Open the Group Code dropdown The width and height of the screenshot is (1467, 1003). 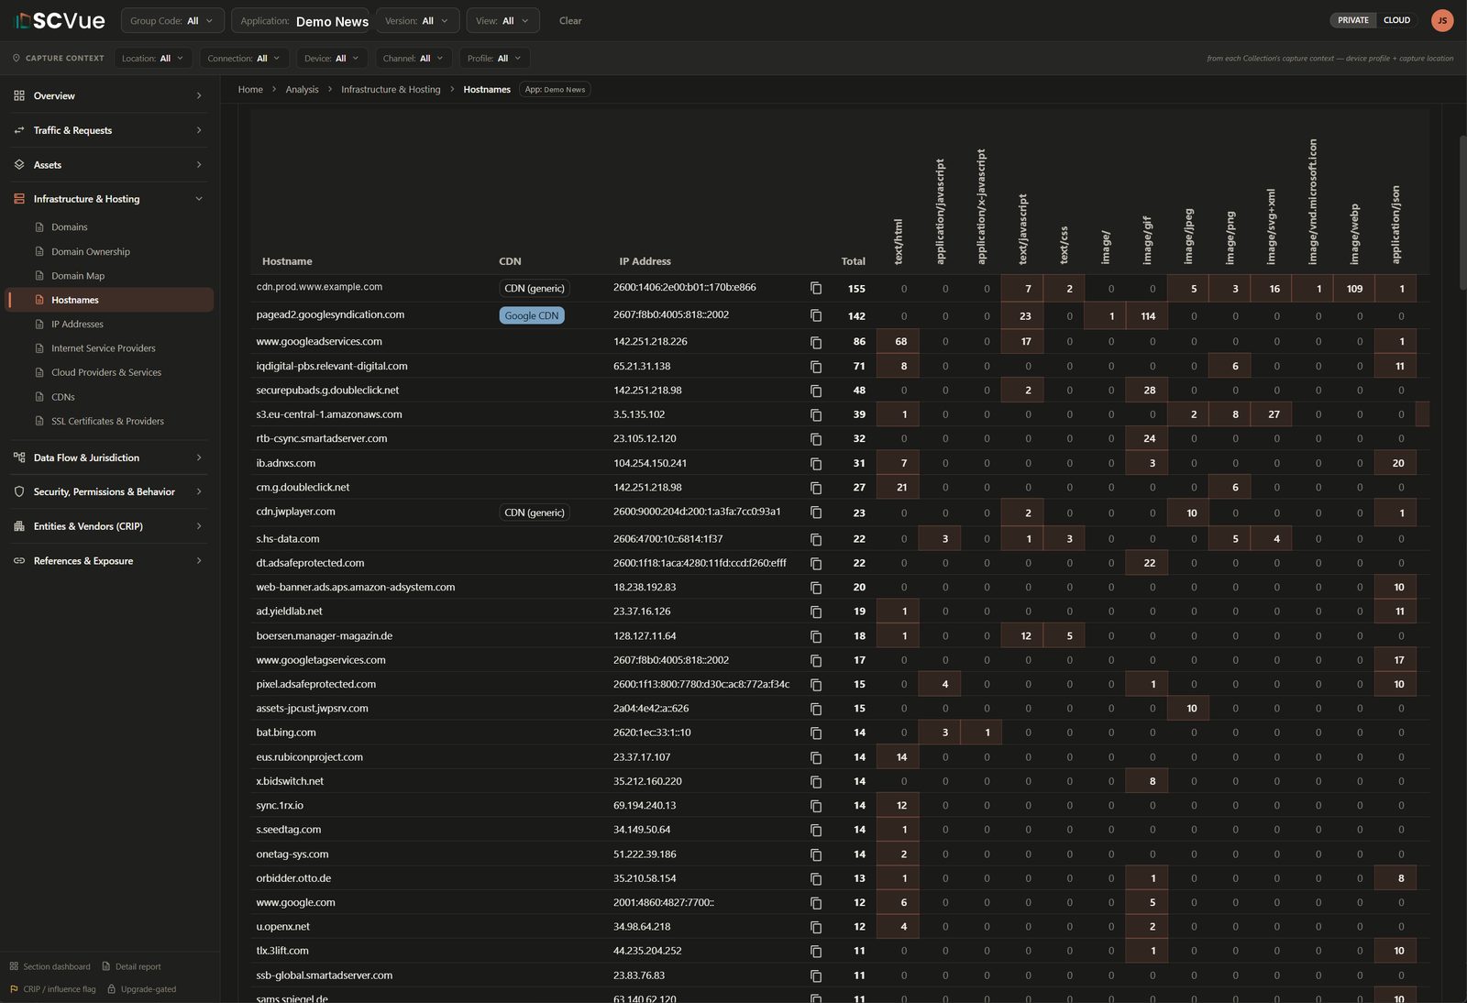[171, 20]
